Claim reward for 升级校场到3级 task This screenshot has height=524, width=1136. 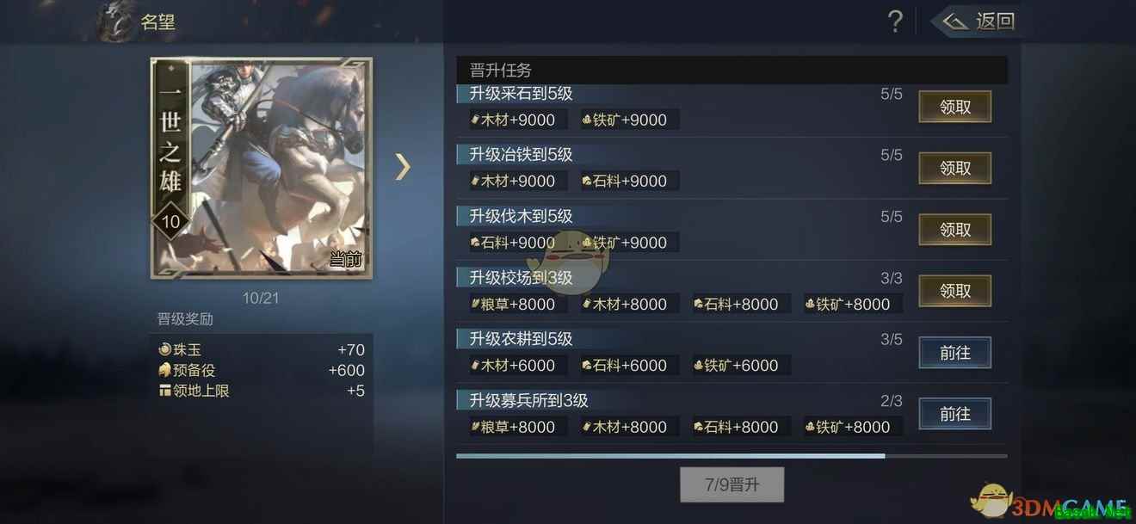click(955, 292)
